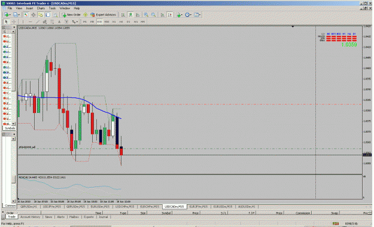The height and width of the screenshot is (227, 374).
Task: Open the Account History terminal tab
Action: (x=30, y=217)
